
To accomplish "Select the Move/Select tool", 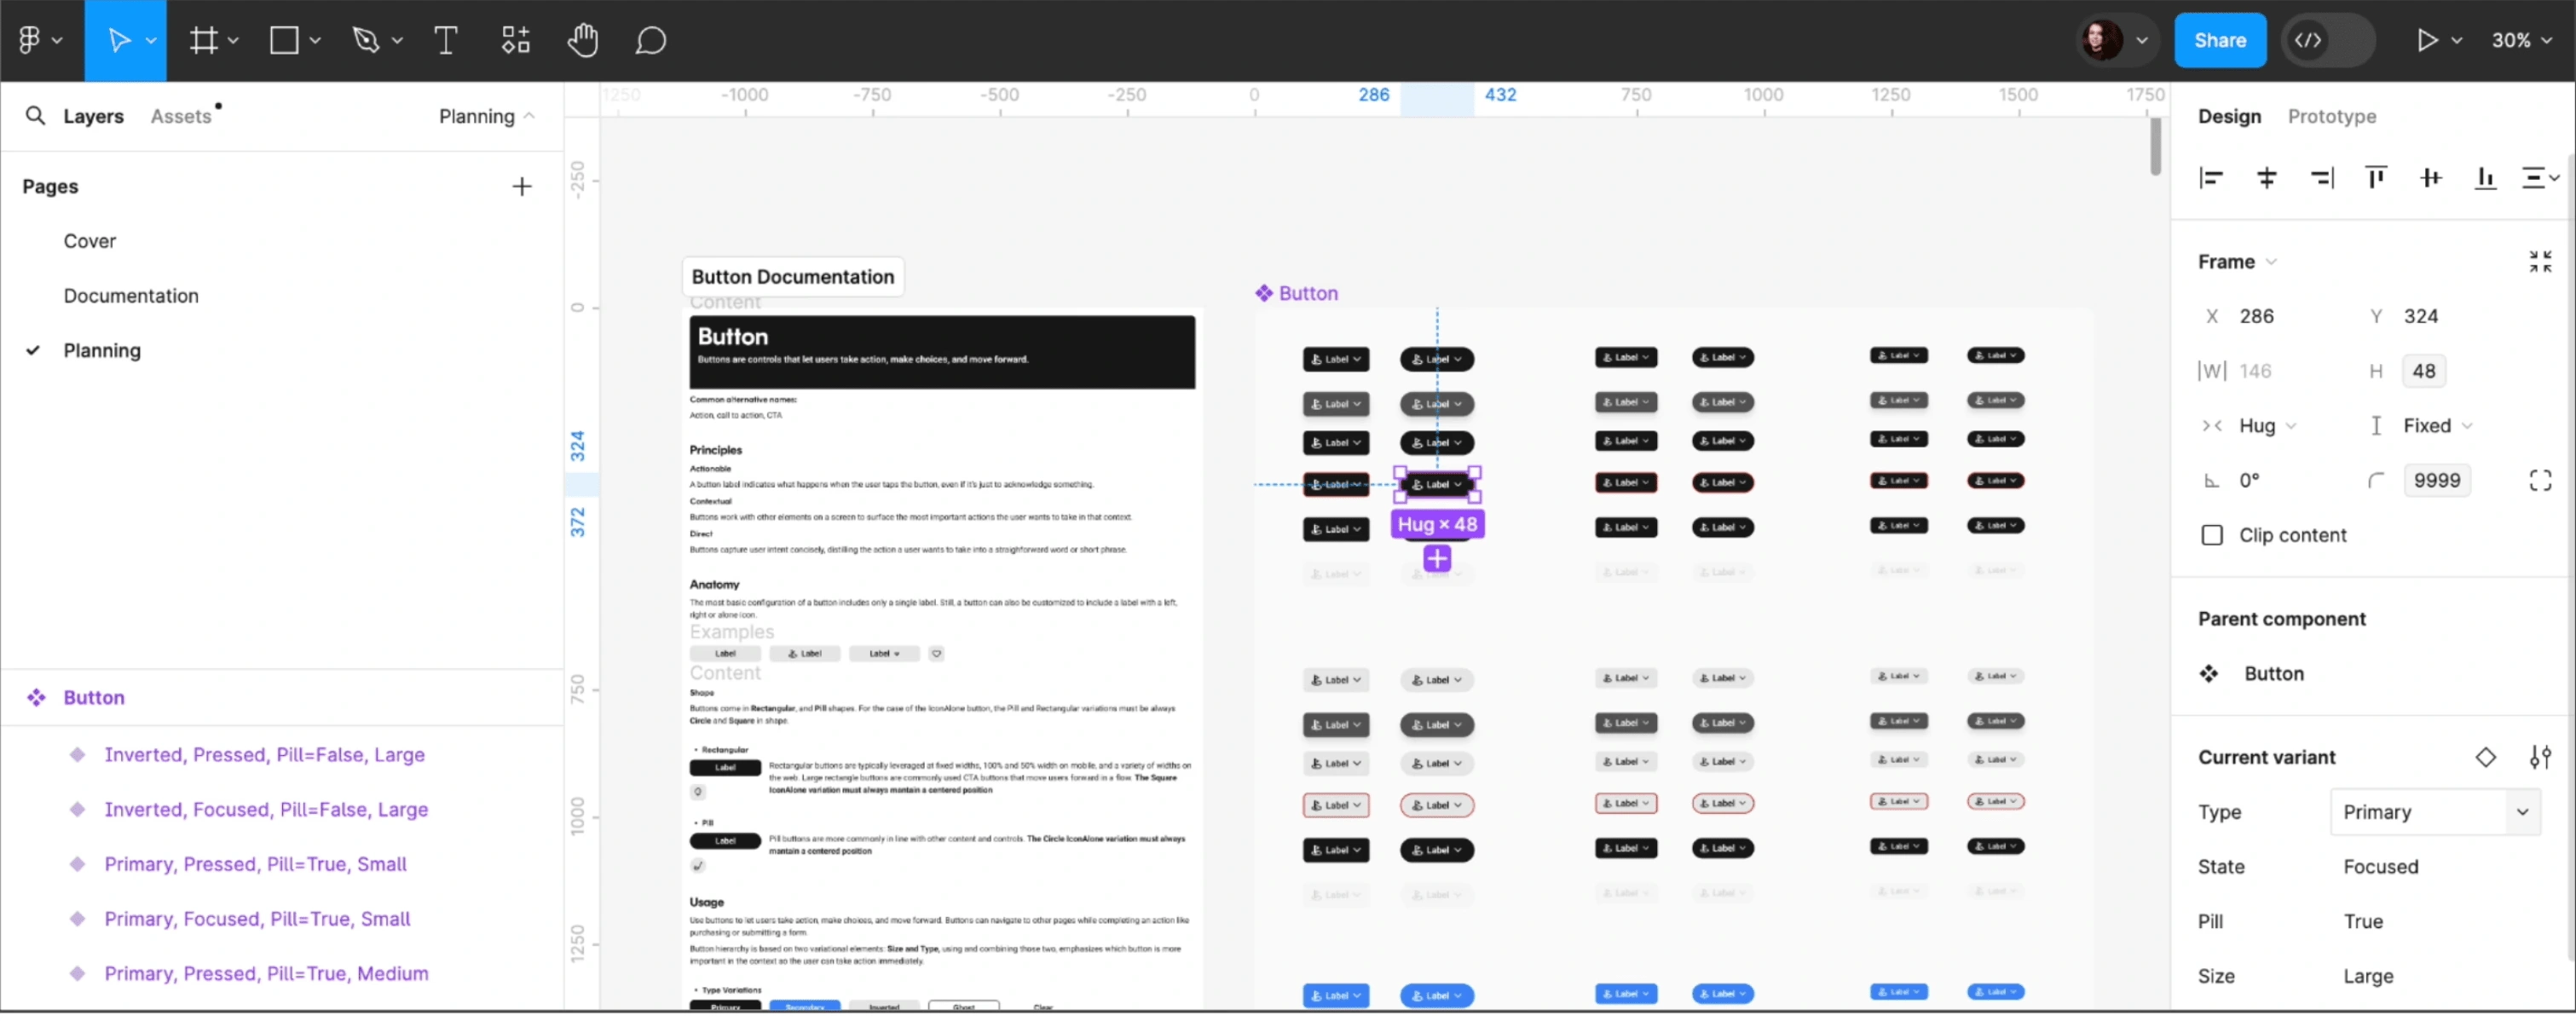I will click(x=124, y=39).
